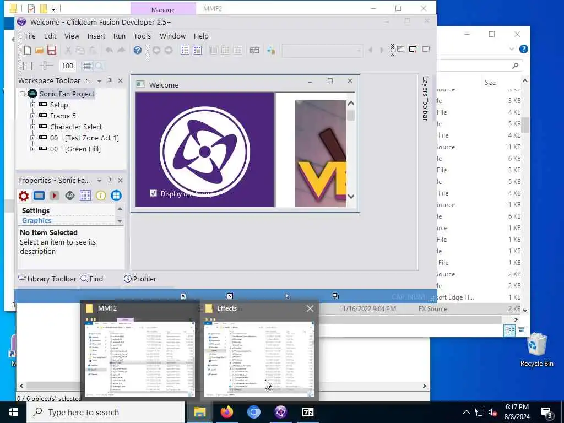Open the Run menu

pos(120,36)
